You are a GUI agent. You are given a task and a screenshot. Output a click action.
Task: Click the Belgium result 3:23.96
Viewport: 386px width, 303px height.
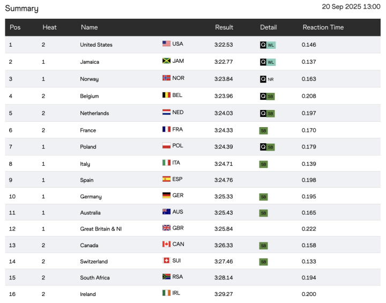click(224, 97)
